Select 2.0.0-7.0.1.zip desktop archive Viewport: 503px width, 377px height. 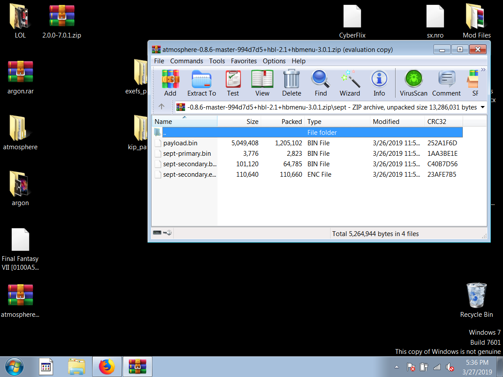62,21
